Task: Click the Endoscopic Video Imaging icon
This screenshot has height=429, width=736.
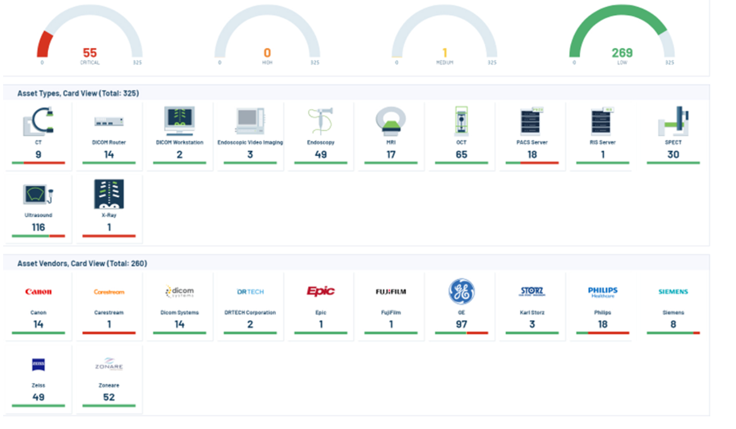Action: [x=250, y=121]
